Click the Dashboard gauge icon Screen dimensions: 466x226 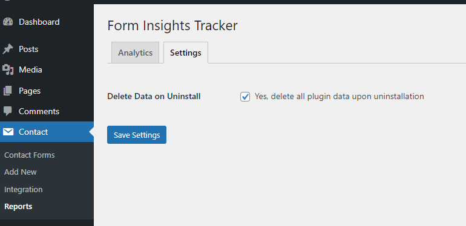(x=8, y=22)
